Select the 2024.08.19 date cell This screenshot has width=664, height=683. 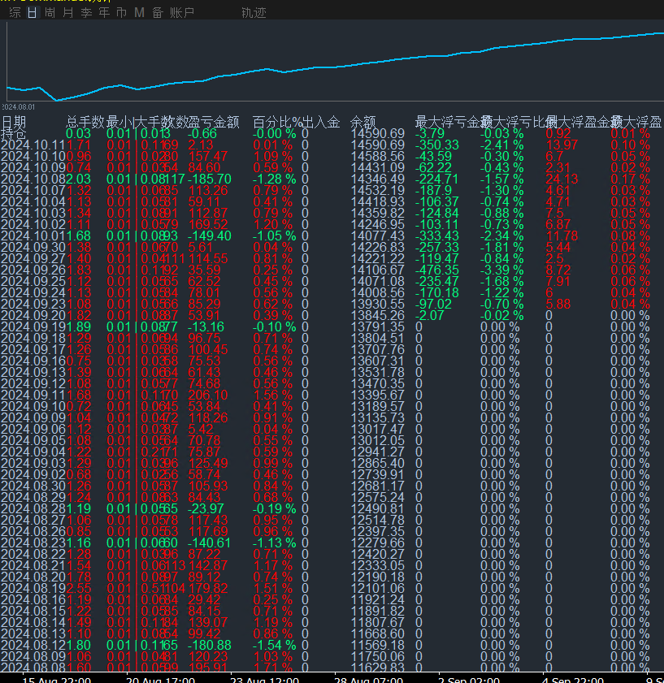point(33,588)
